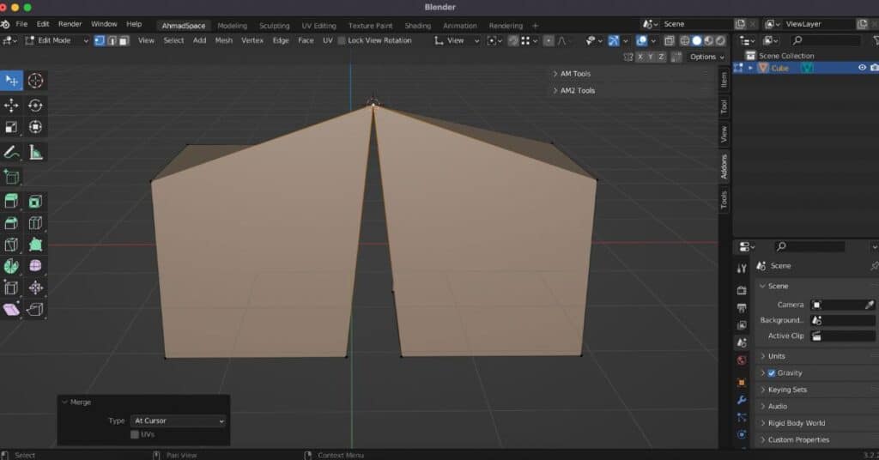This screenshot has width=879, height=460.
Task: Choose the Annotate pencil tool
Action: tap(11, 152)
